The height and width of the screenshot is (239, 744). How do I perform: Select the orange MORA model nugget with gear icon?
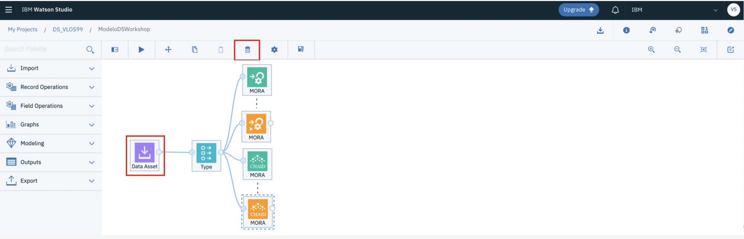256,126
